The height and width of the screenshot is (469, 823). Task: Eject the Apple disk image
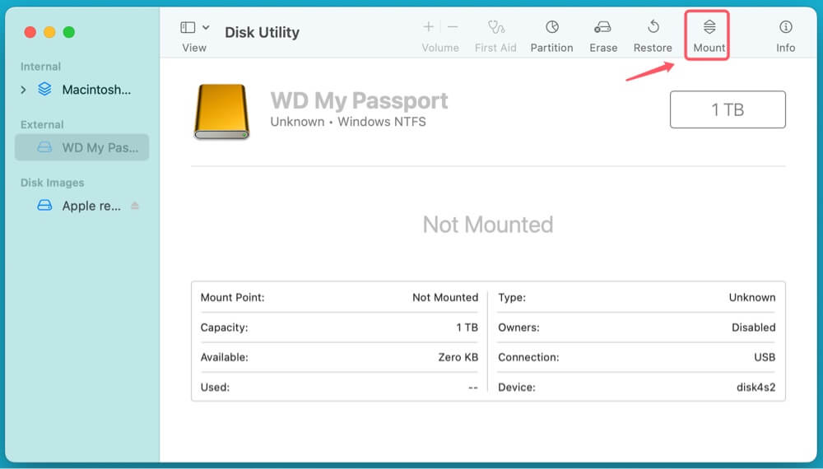[x=135, y=206]
